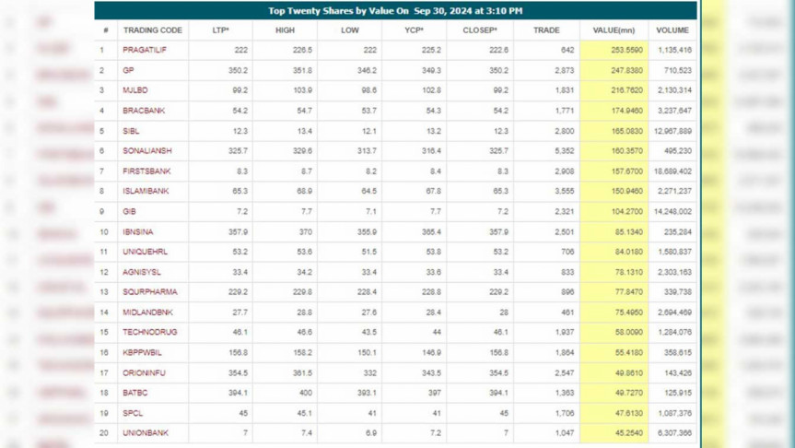Open the SPCL trading code link
The width and height of the screenshot is (795, 448).
click(x=133, y=413)
